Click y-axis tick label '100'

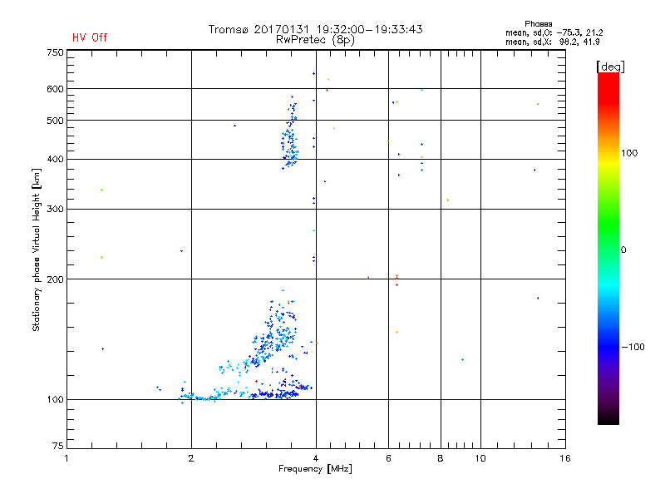[55, 400]
